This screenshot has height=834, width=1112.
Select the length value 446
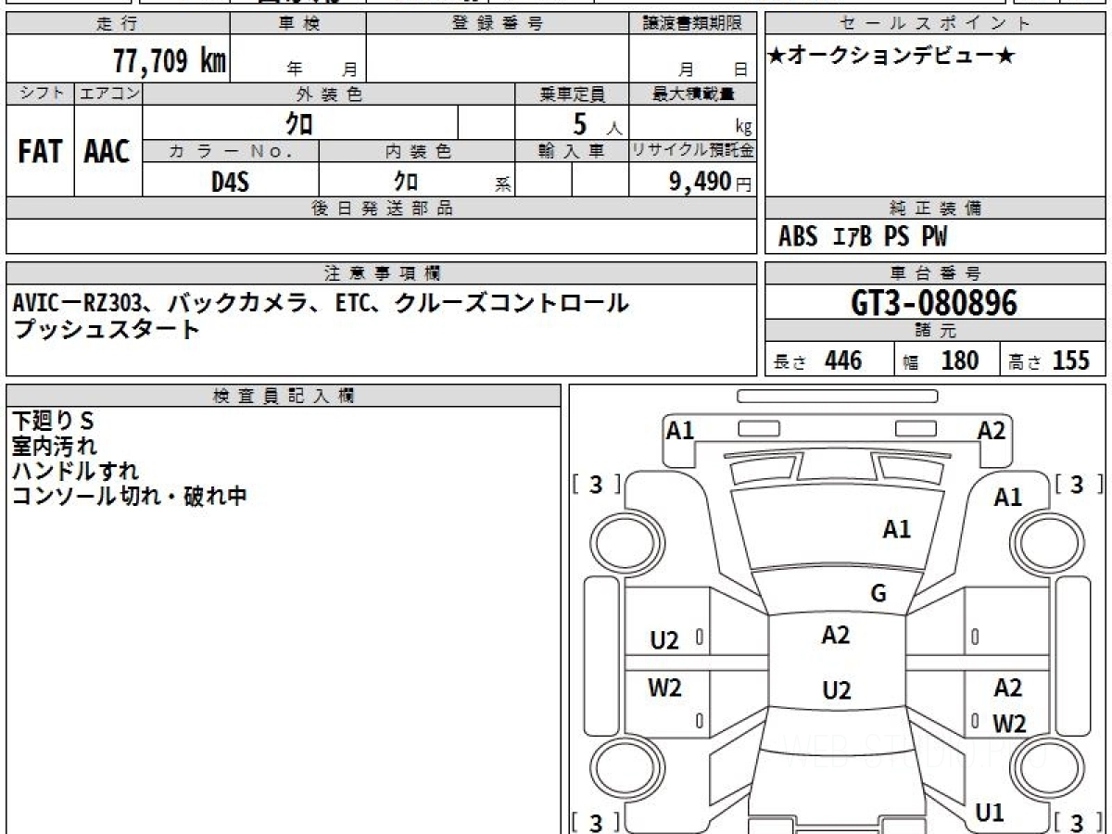point(843,360)
